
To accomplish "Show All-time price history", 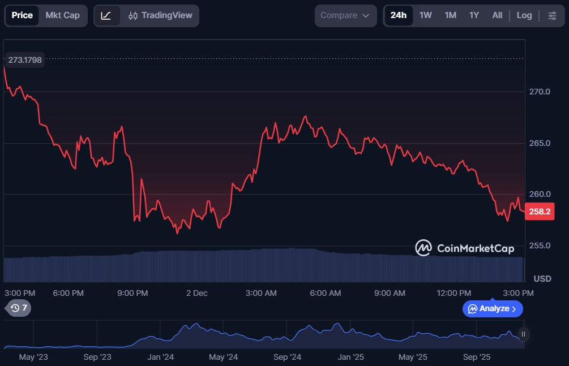I will pyautogui.click(x=497, y=15).
